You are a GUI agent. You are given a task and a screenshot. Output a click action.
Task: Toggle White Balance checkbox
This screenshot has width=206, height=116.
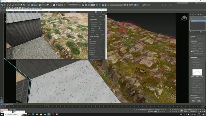click(90, 24)
